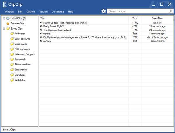Select Latest Clips [6] in tree
Screen dimensions: 175x133
[18, 18]
